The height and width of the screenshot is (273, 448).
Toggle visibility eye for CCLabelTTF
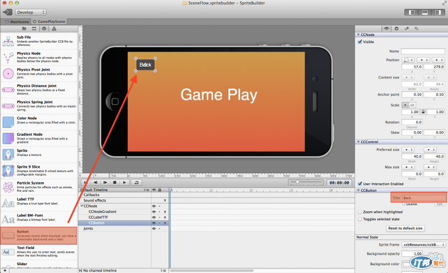click(x=153, y=218)
